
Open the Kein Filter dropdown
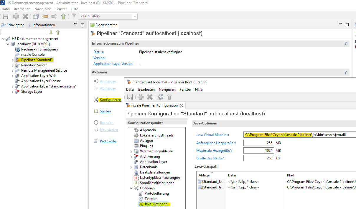(x=135, y=16)
